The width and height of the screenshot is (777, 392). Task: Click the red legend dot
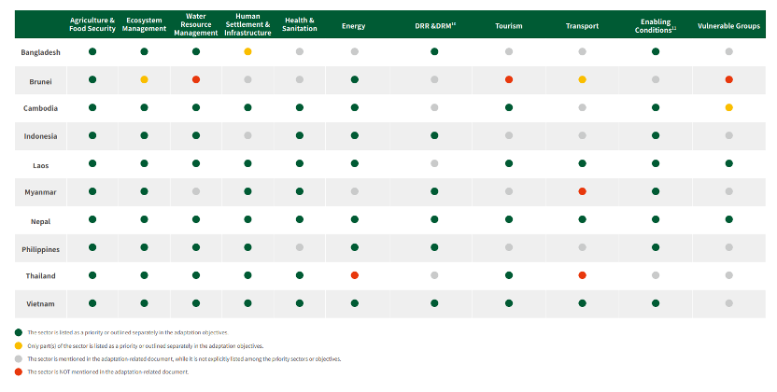pos(19,371)
